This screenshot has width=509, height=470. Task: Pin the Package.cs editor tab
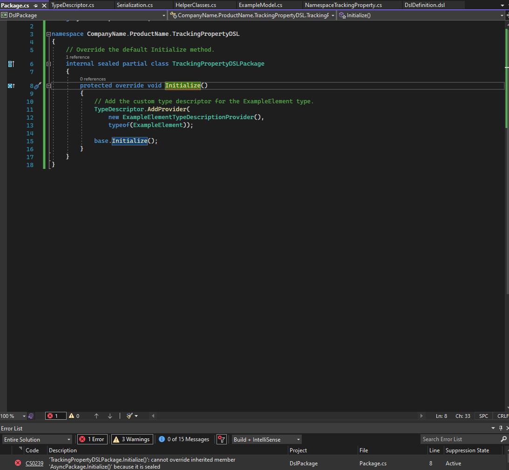tap(36, 6)
